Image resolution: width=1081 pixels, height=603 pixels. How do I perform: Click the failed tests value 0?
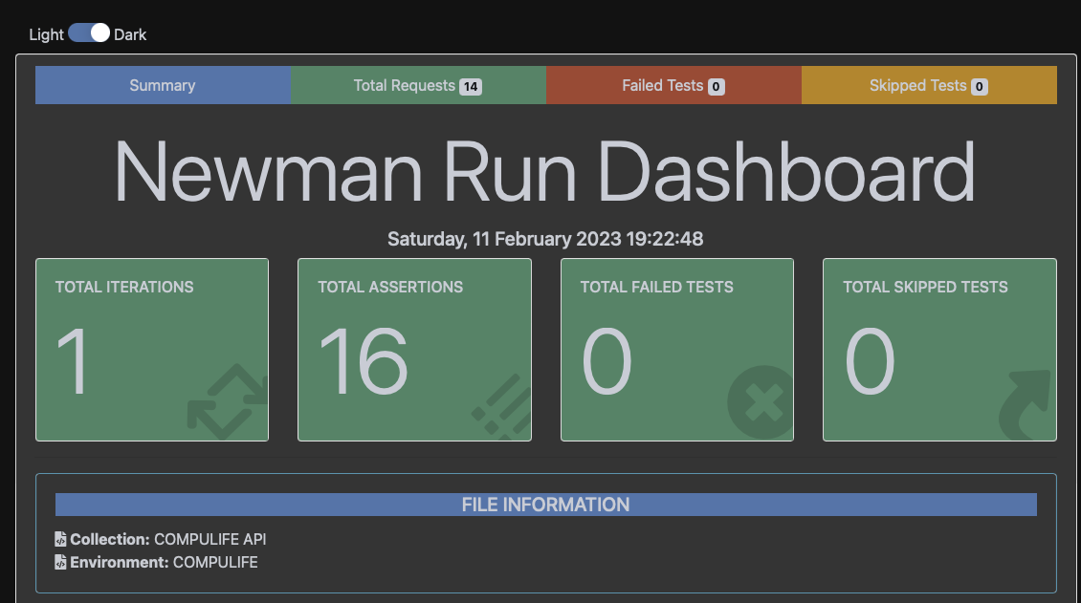click(x=607, y=360)
